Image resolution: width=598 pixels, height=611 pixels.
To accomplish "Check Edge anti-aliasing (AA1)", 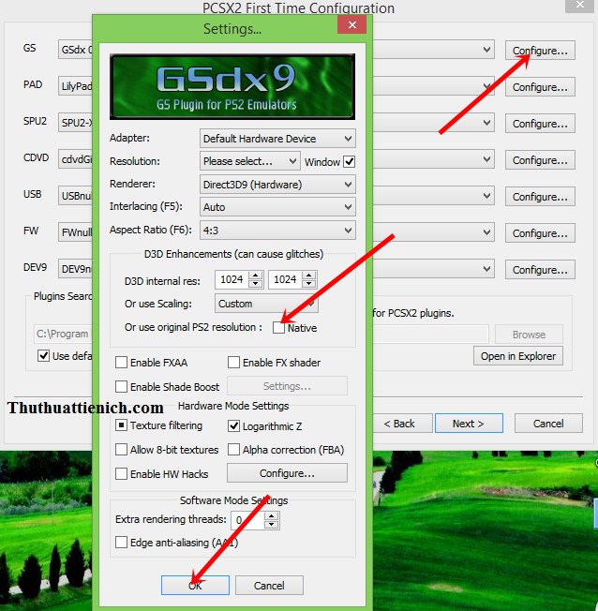I will [x=121, y=542].
